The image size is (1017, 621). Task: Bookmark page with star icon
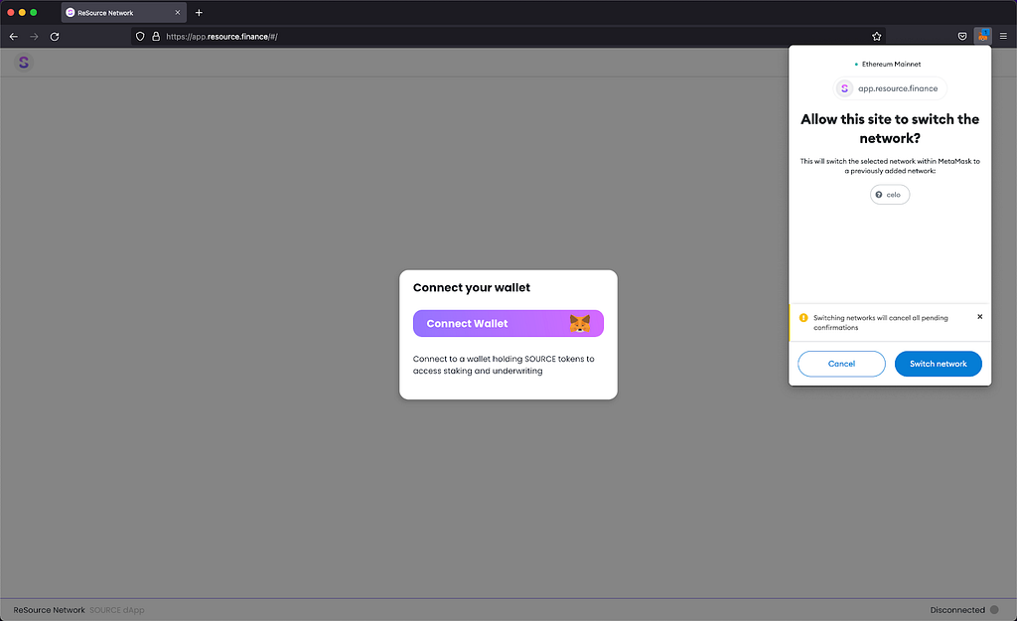click(x=876, y=37)
